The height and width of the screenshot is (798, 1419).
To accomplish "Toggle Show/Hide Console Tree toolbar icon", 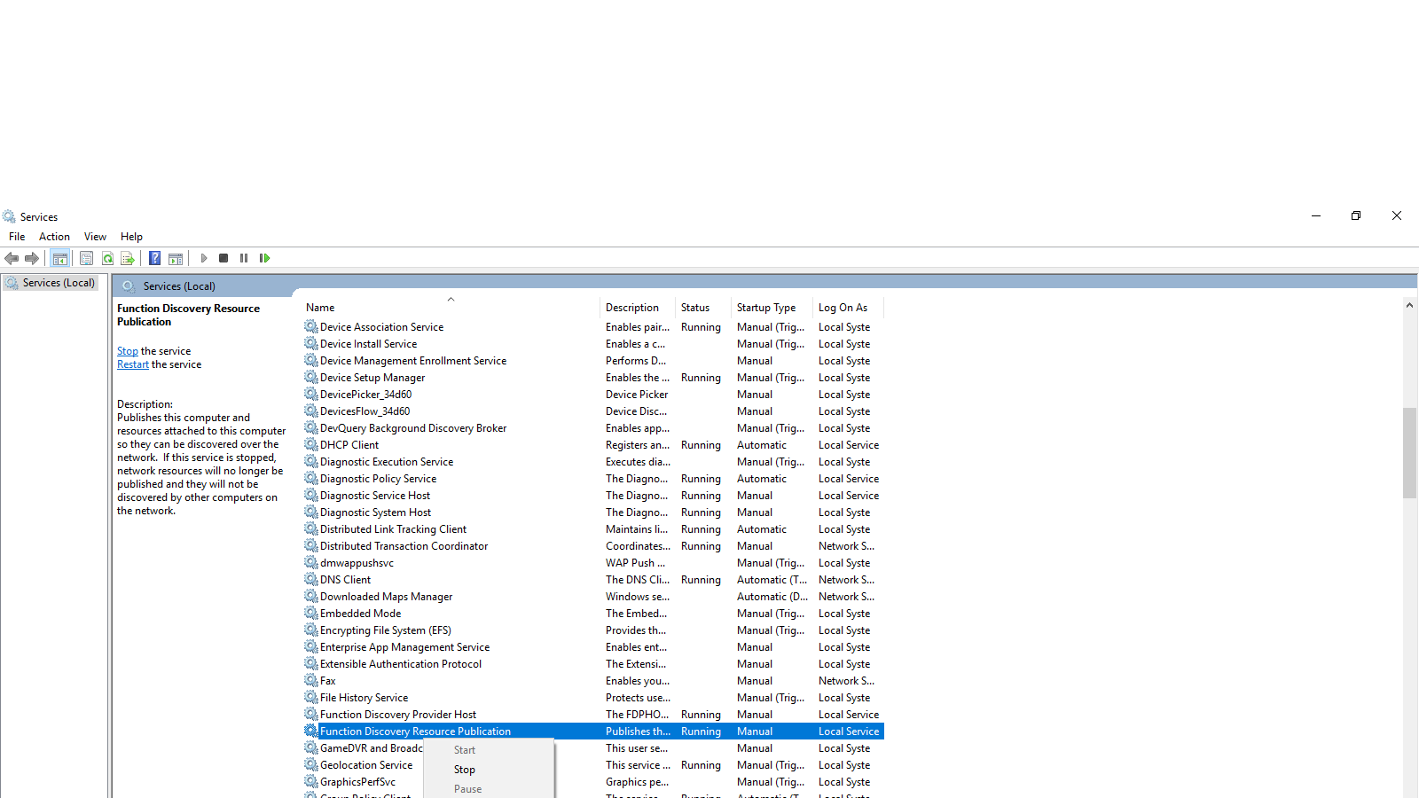I will click(60, 258).
